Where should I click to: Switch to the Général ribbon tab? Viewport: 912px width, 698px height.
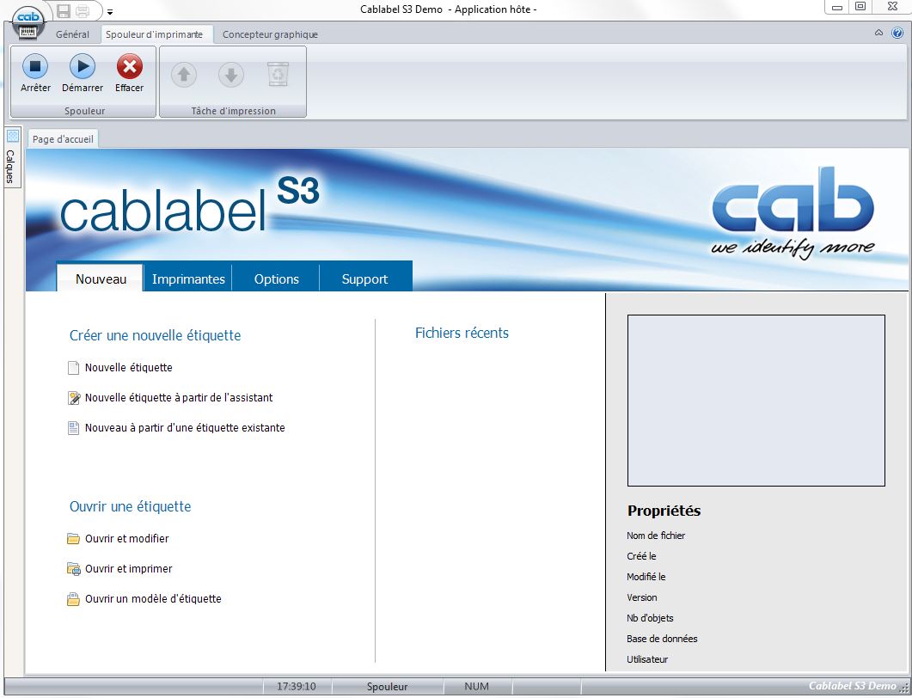tap(73, 34)
